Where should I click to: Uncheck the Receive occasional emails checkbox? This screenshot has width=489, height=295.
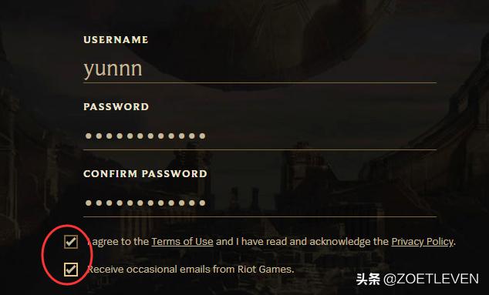pos(71,270)
